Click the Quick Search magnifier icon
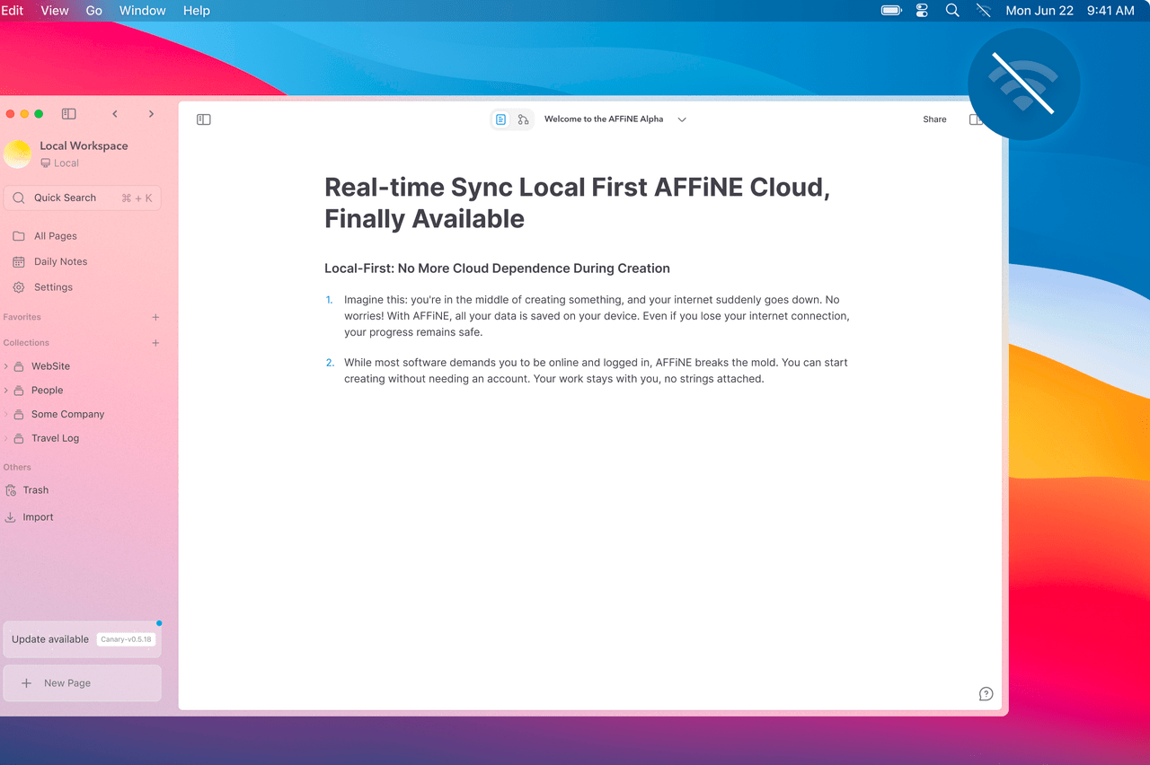1150x765 pixels. coord(19,197)
